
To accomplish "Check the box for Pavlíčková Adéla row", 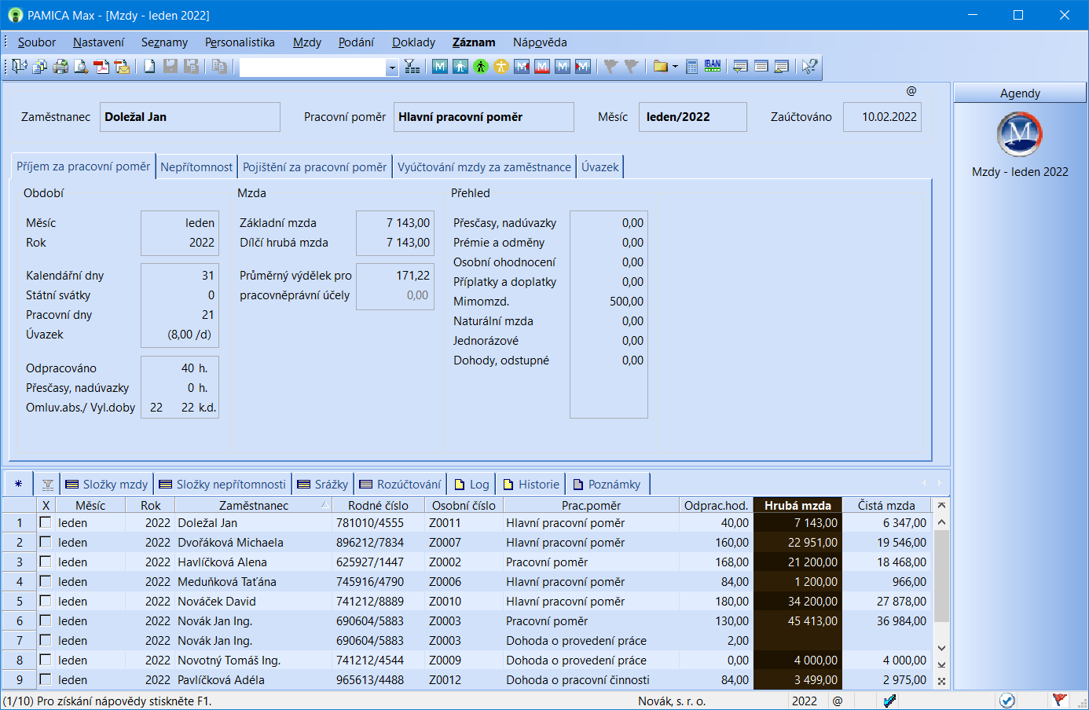I will coord(46,679).
